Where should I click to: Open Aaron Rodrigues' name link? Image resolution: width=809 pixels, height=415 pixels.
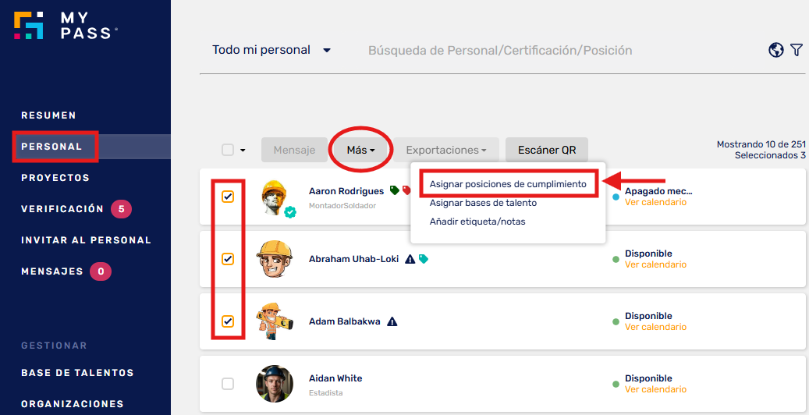click(x=346, y=191)
